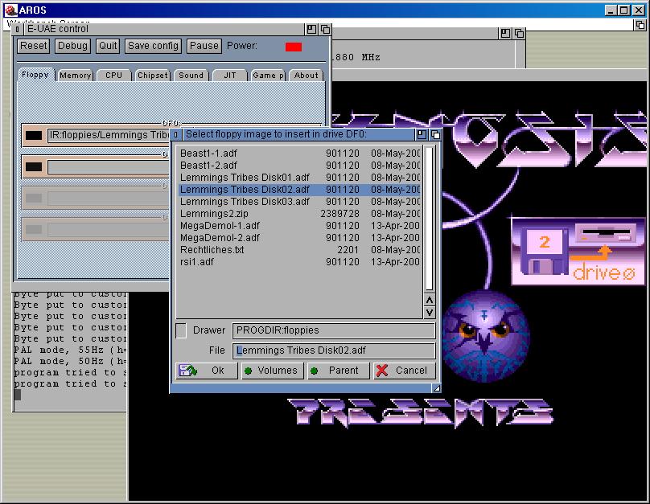Click the Workbench screen depth gadget
650x504 pixels.
[640, 25]
